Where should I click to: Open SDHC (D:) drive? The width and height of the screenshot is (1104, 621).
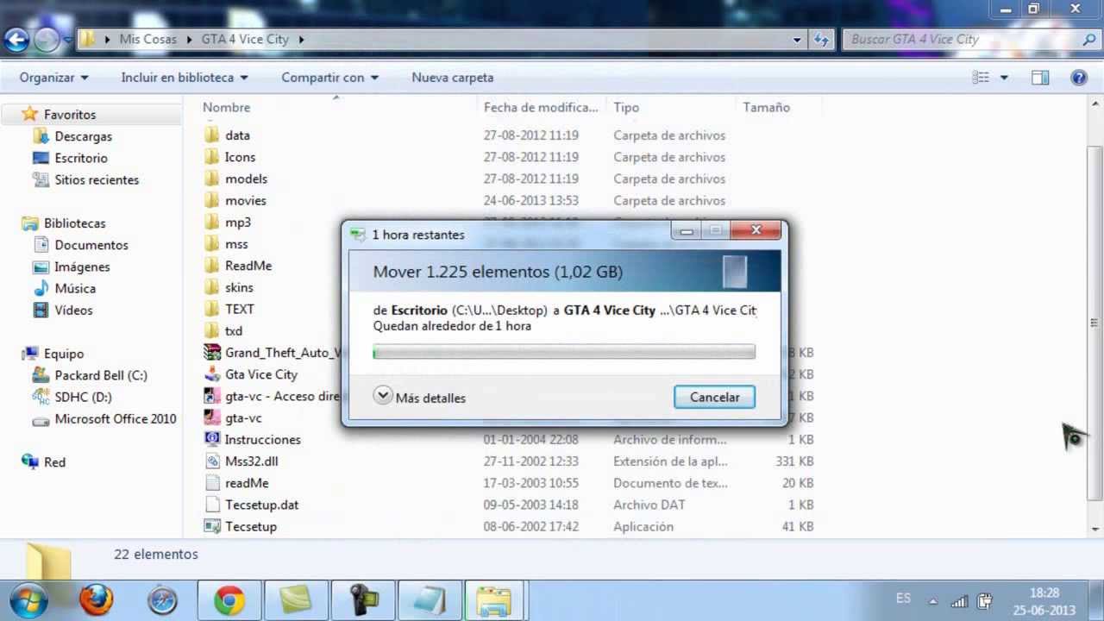point(83,397)
